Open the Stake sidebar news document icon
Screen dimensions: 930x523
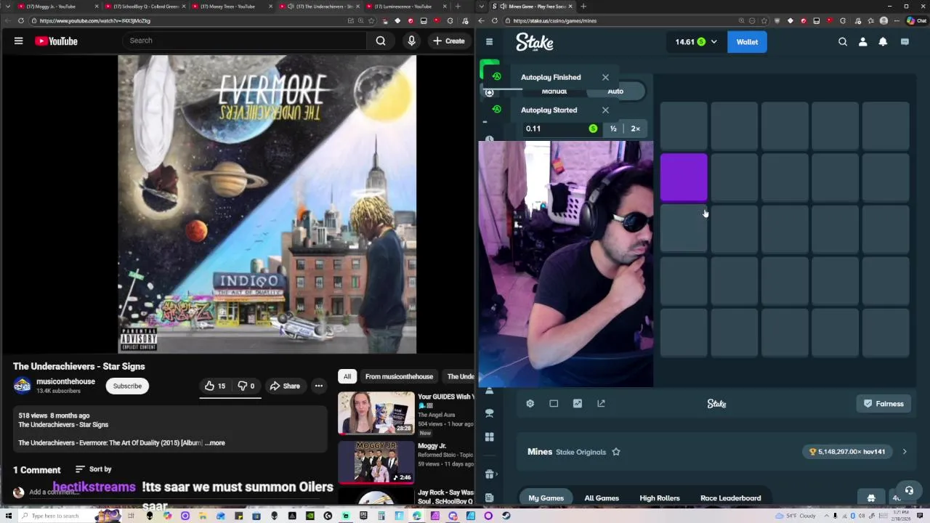click(489, 498)
